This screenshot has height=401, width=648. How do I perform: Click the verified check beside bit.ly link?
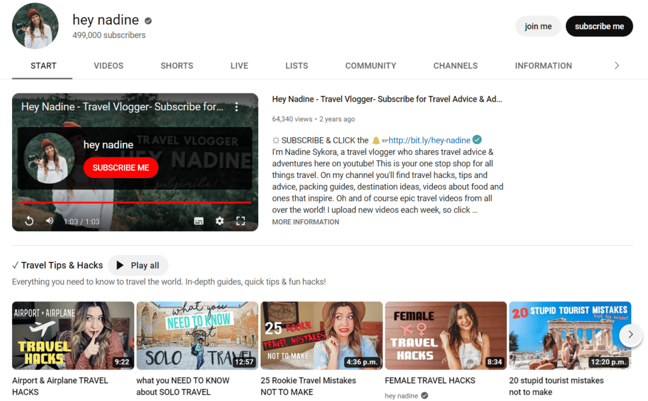(x=477, y=140)
